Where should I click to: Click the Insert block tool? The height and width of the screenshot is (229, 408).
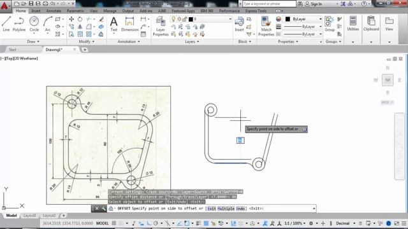point(239,24)
